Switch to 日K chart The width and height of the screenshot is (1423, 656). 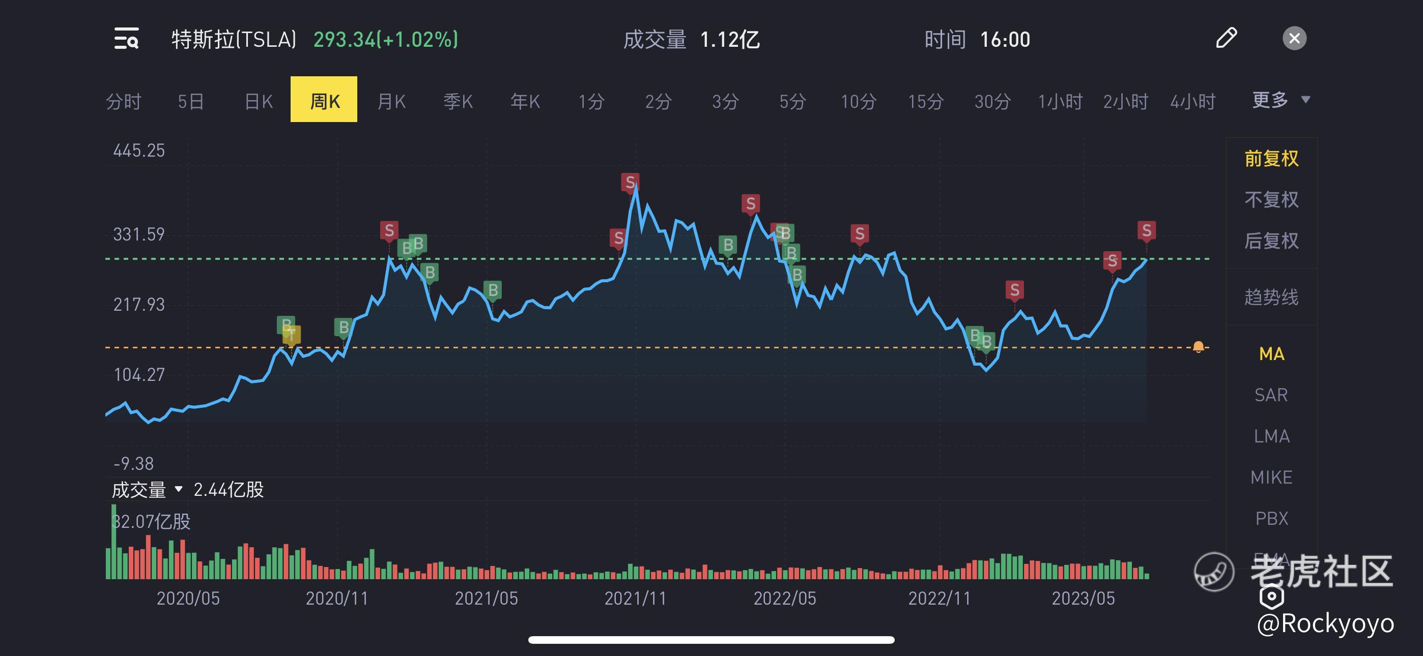tap(259, 101)
